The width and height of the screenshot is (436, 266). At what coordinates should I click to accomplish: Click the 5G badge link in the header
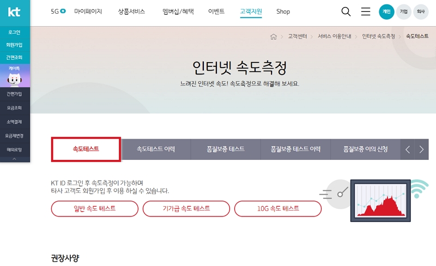coord(58,11)
